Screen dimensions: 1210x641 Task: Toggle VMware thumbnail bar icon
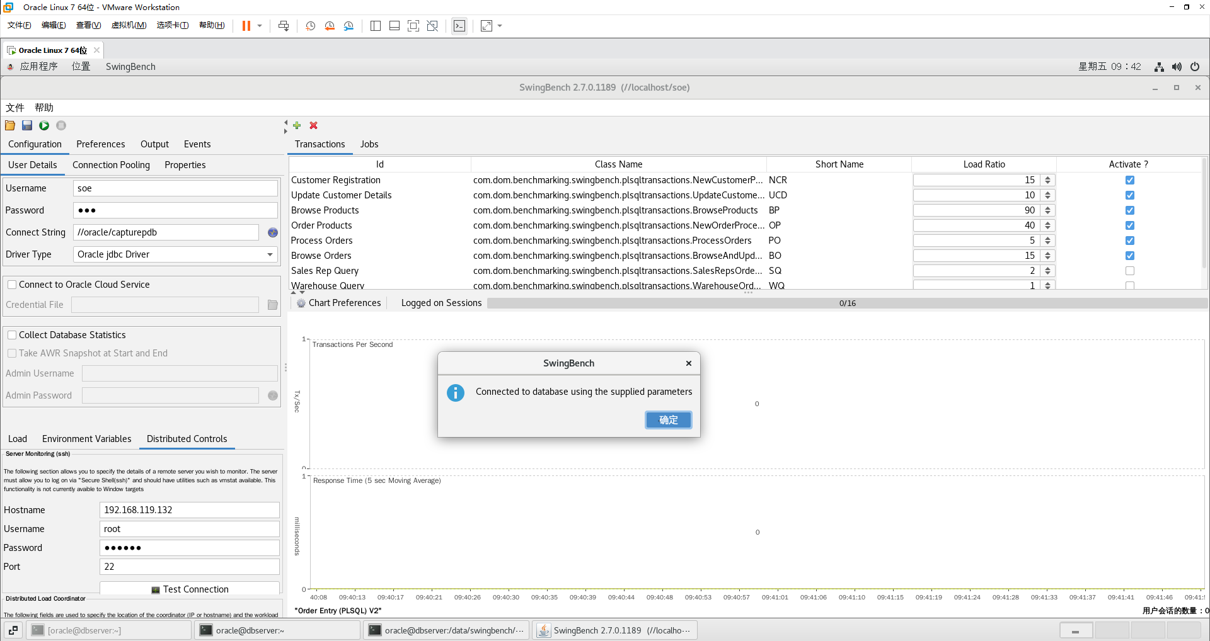395,26
